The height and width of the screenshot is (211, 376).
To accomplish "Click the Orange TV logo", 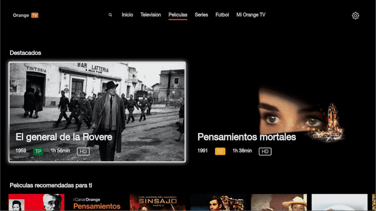I will pos(26,15).
